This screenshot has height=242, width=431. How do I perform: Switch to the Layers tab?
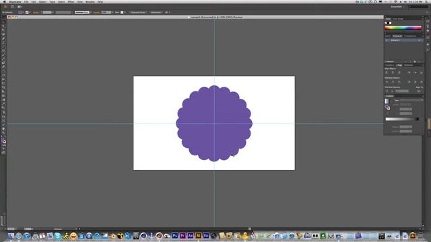tap(388, 36)
